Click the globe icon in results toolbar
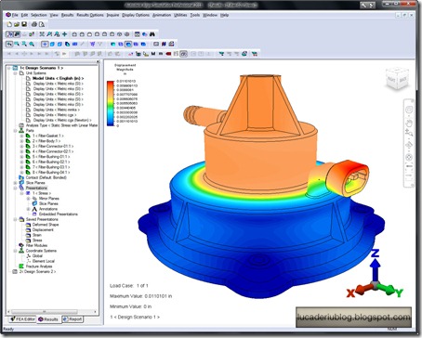Viewport: 422px width, 338px height. pos(244,54)
